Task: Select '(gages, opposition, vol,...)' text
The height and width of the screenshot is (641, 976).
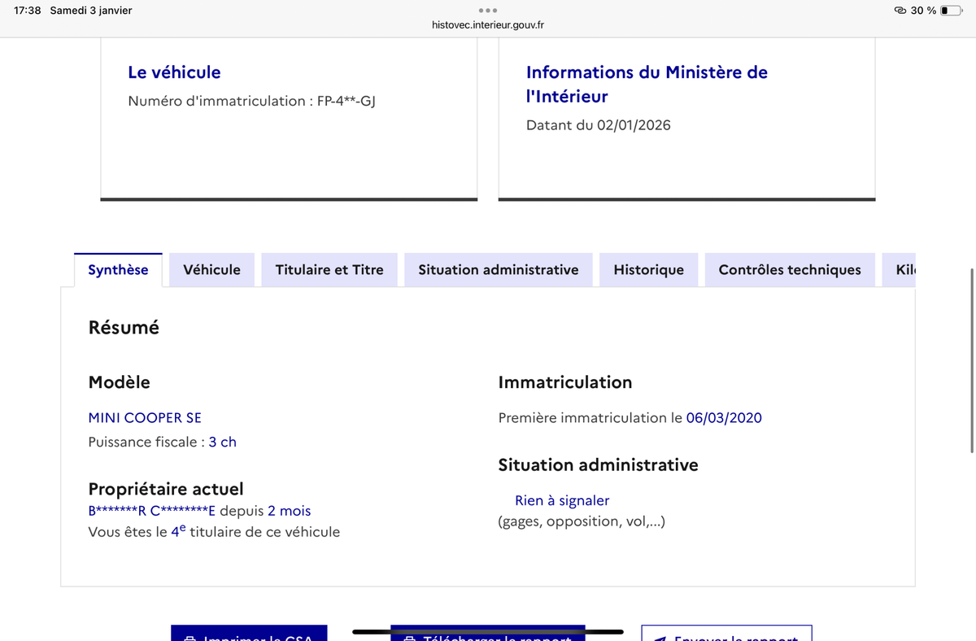Action: pos(582,521)
